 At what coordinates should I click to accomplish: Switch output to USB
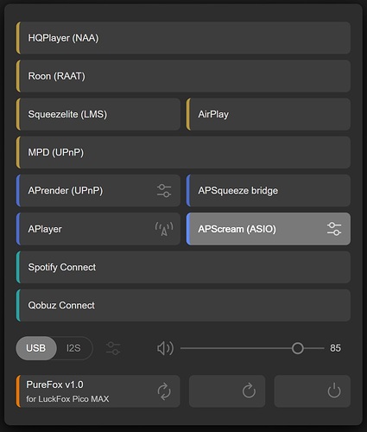(36, 348)
